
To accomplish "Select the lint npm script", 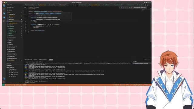I will click(13, 76).
